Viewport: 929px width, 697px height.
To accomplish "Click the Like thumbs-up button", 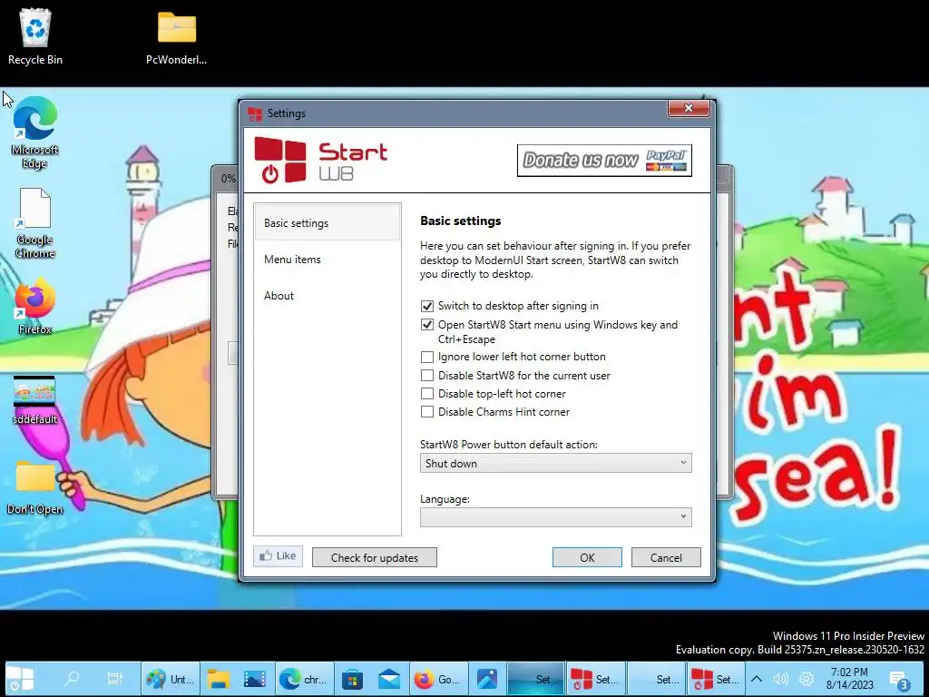I will (x=278, y=556).
